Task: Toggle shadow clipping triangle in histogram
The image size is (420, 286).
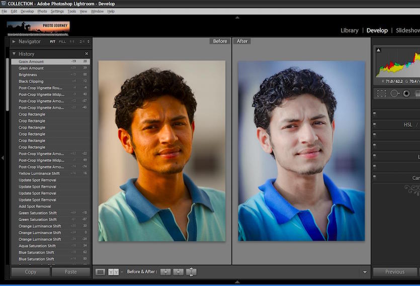Action: (378, 50)
